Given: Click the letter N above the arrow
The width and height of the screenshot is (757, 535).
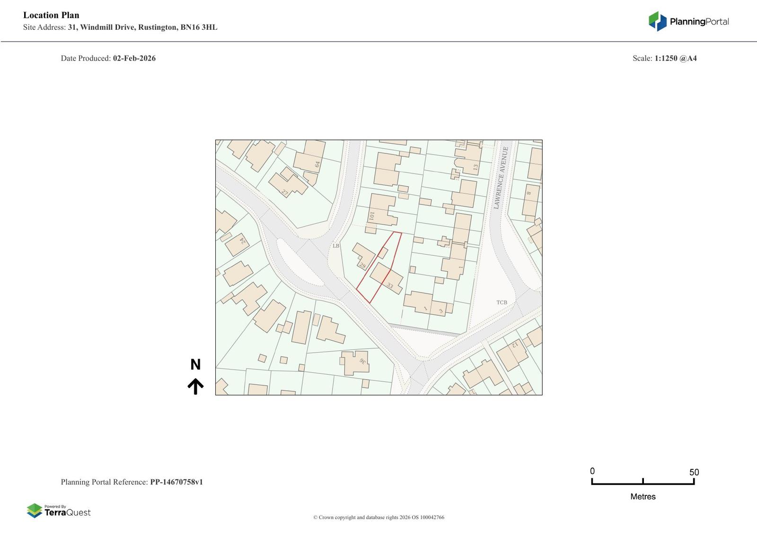Looking at the screenshot, I should click(195, 364).
